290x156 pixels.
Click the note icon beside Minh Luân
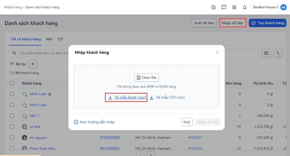click(x=50, y=94)
